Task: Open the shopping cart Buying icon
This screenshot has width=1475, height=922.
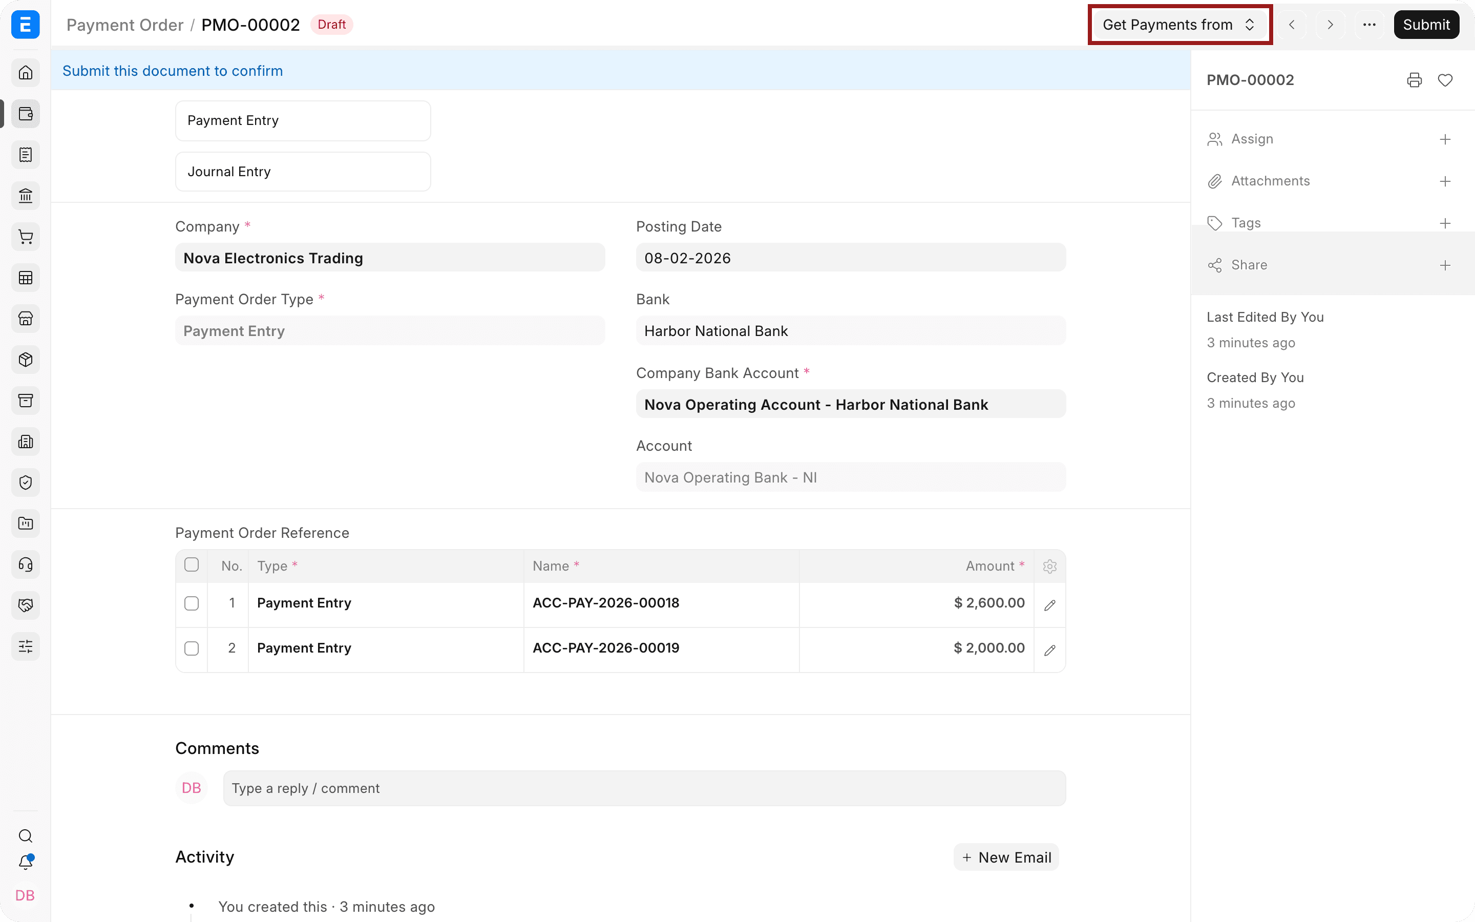Action: [26, 237]
